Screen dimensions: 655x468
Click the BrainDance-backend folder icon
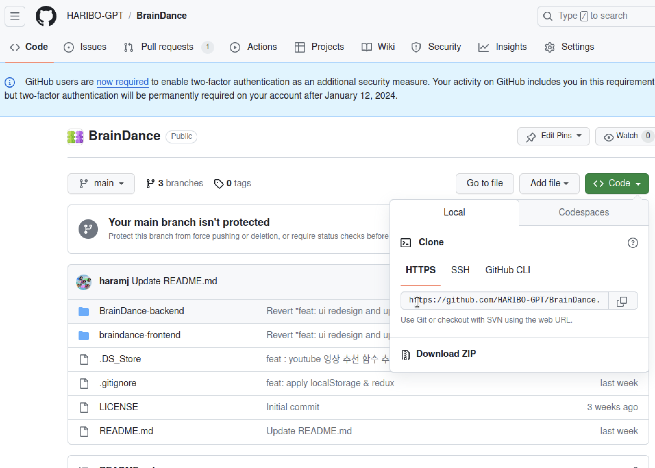click(84, 311)
